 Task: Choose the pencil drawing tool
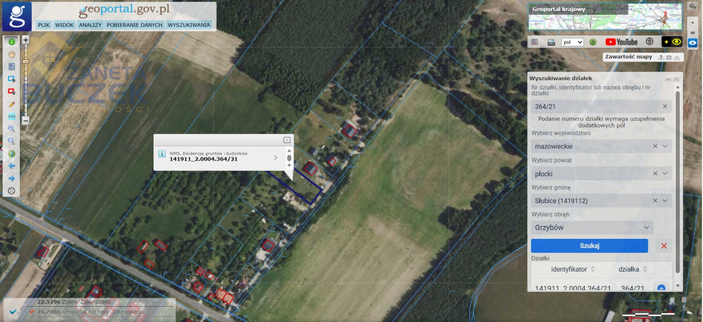coord(11,104)
